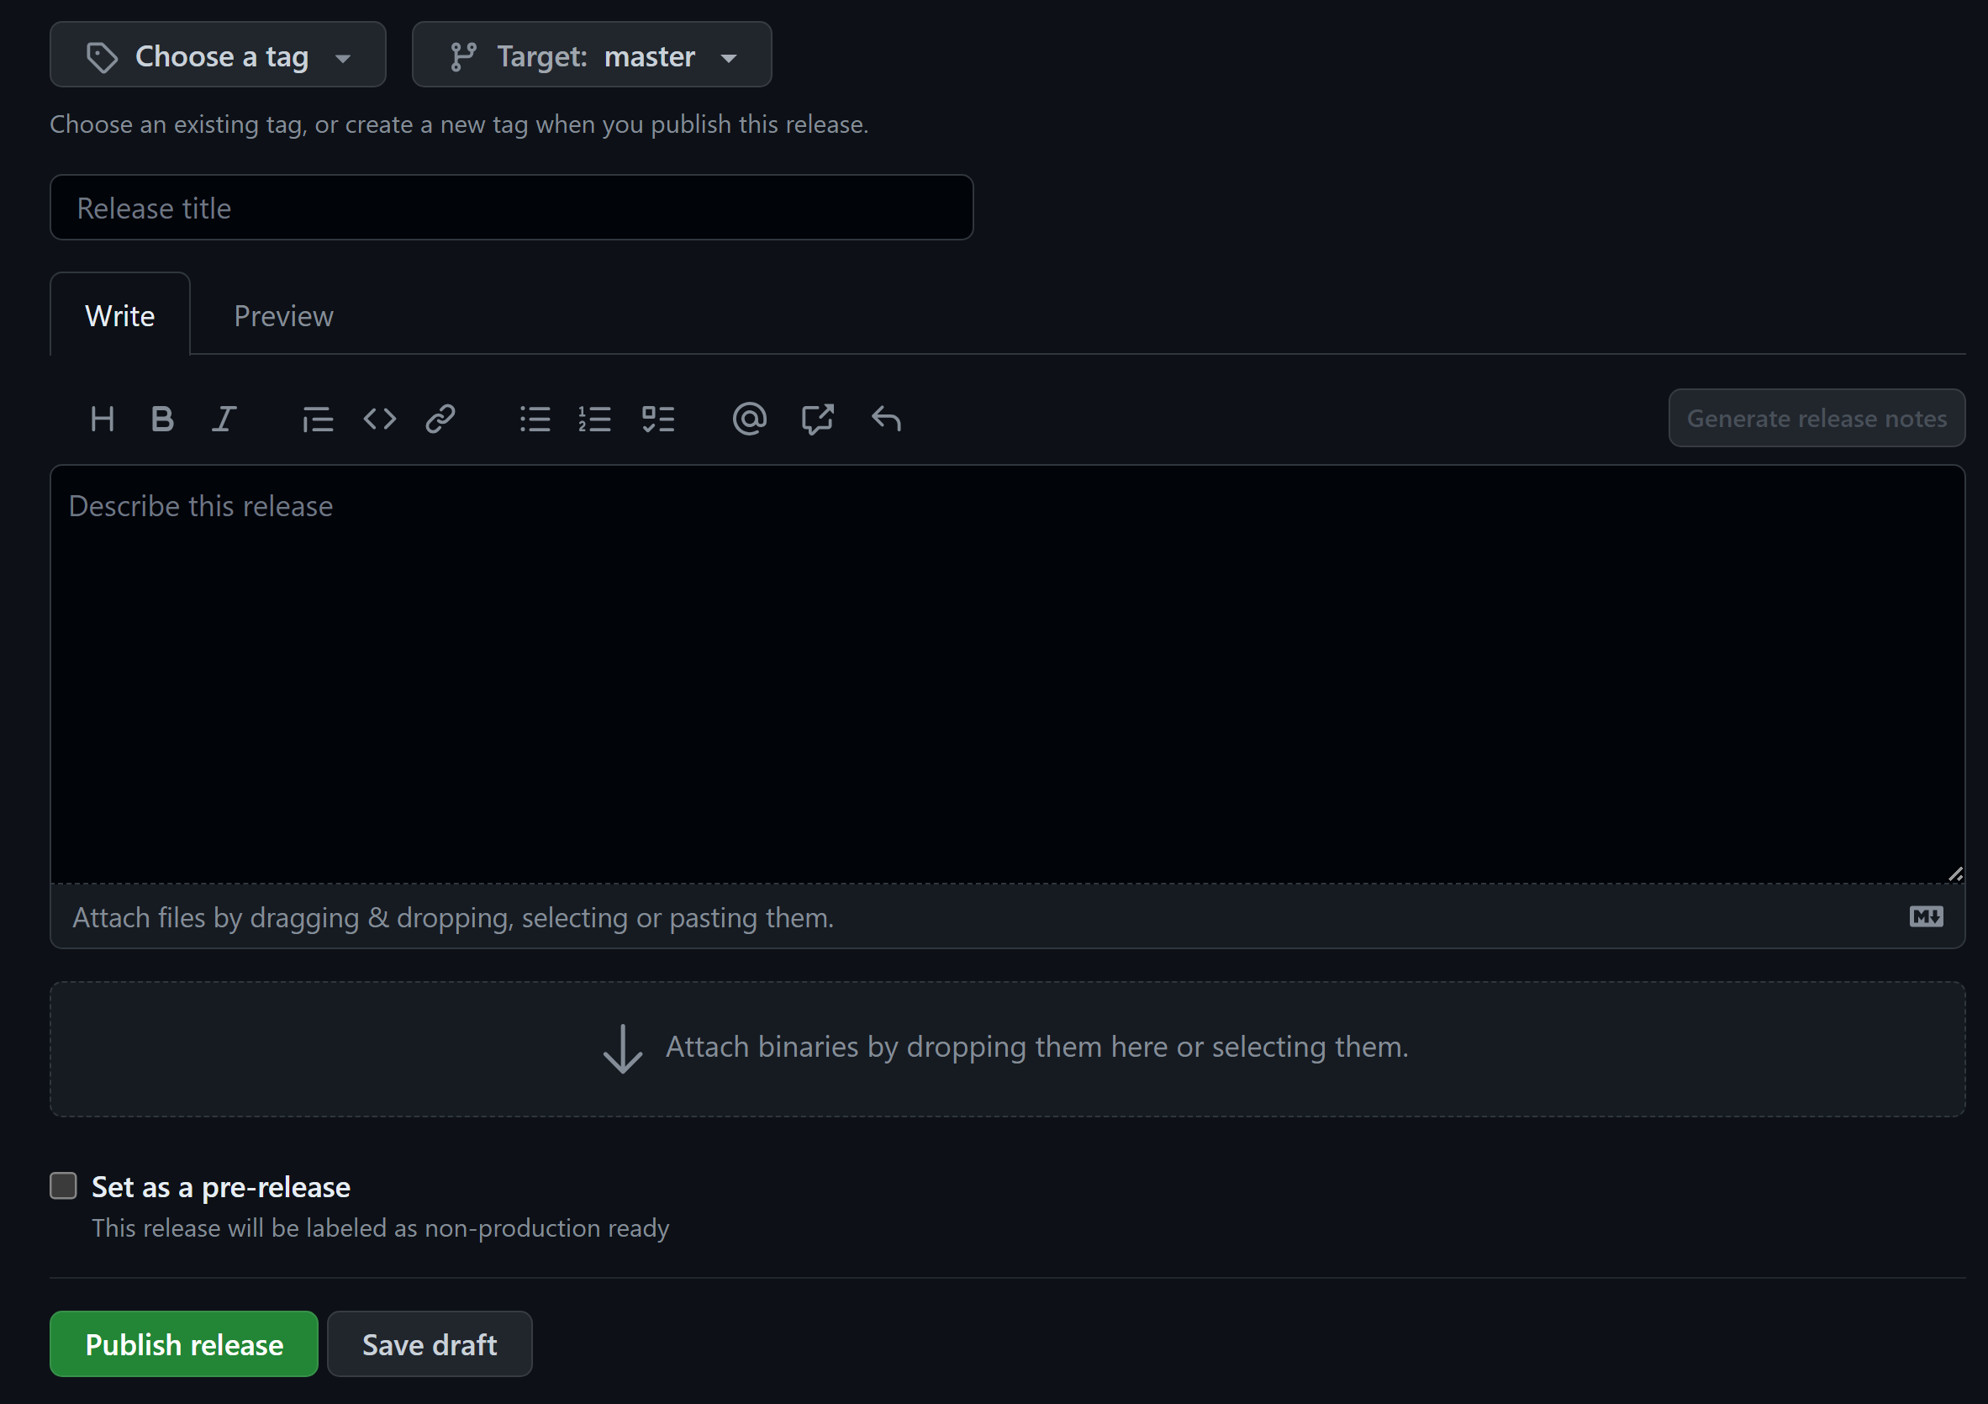Enable Set as a pre-release checkbox
The image size is (1988, 1404).
point(63,1185)
